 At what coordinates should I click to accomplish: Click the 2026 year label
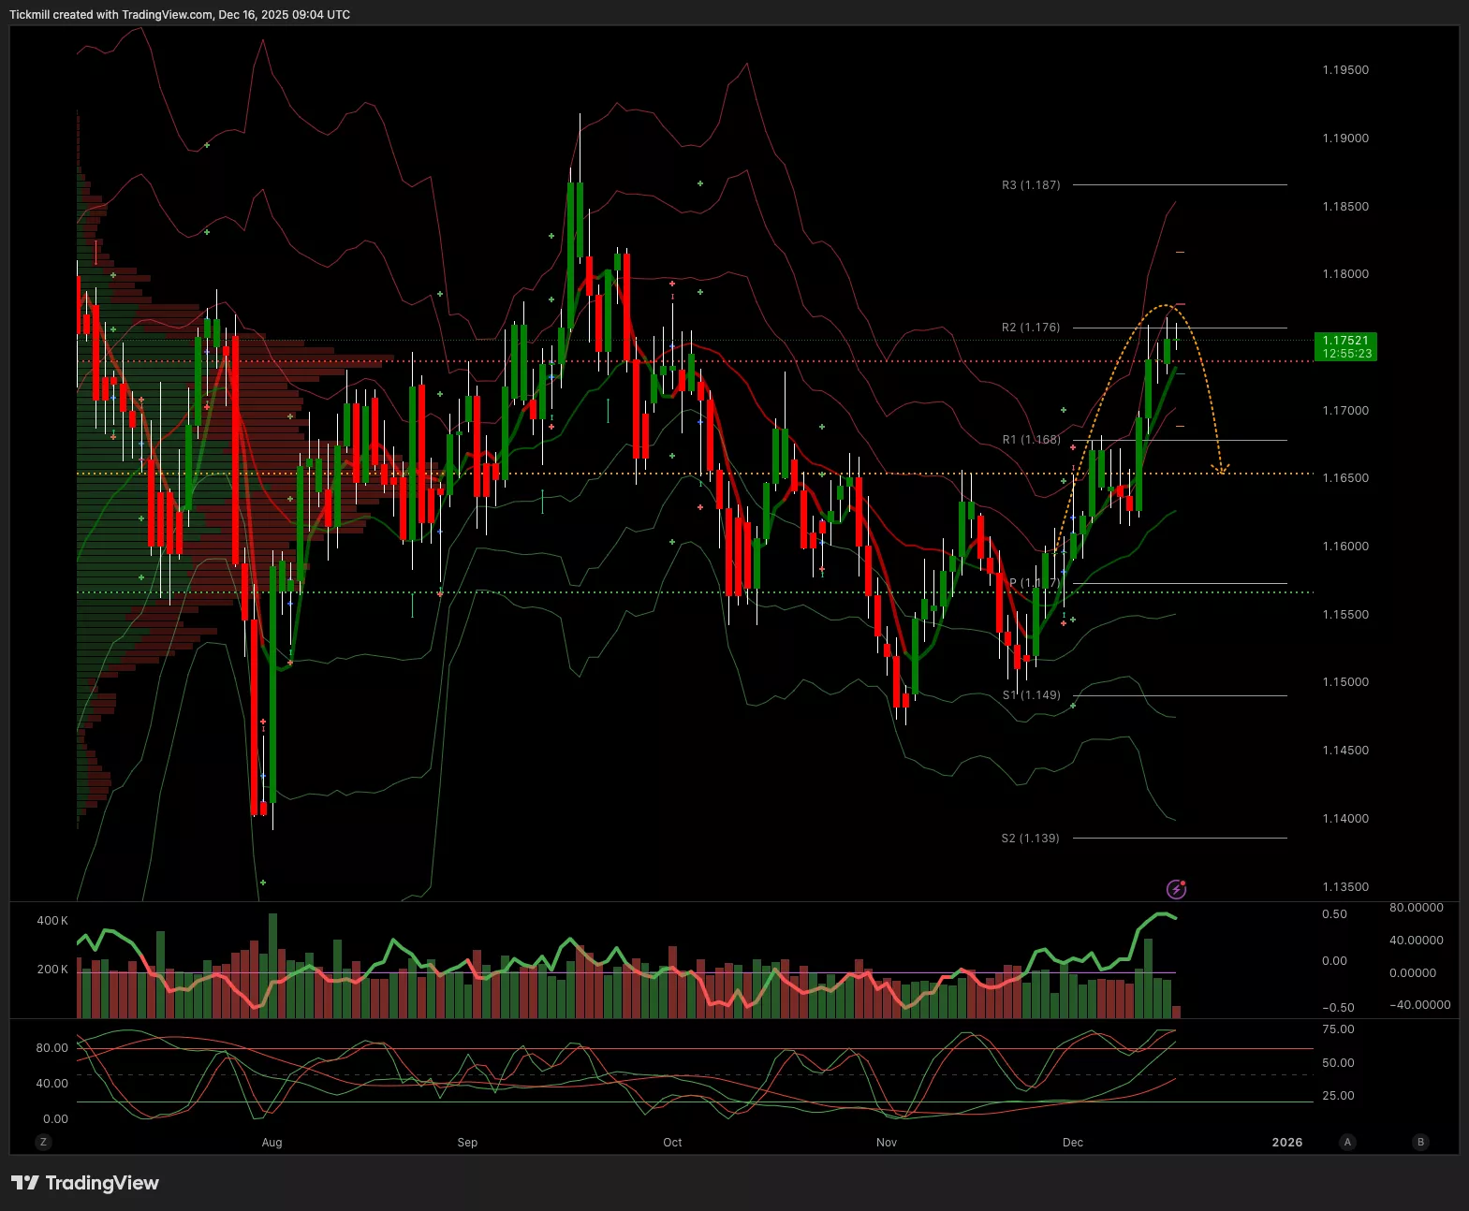(x=1286, y=1143)
